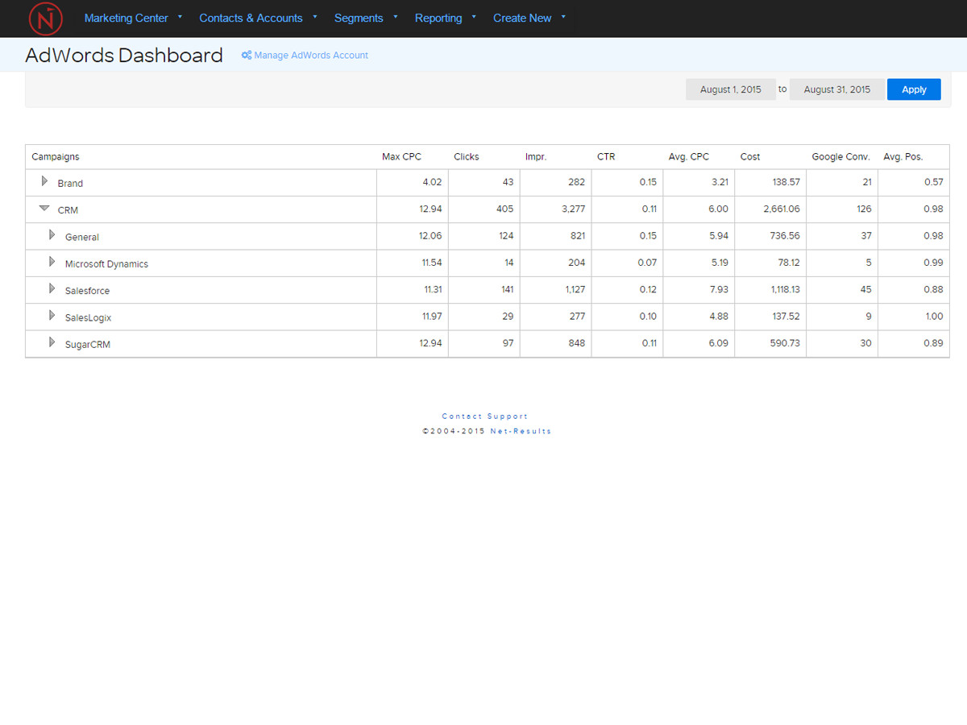Image resolution: width=967 pixels, height=725 pixels.
Task: Open the Reporting menu
Action: (x=438, y=18)
